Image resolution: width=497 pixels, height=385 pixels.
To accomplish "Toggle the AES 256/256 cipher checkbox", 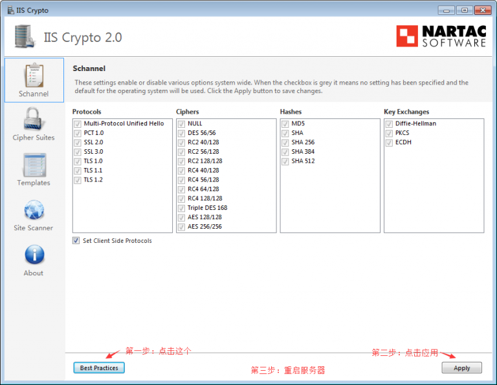I will click(x=182, y=227).
